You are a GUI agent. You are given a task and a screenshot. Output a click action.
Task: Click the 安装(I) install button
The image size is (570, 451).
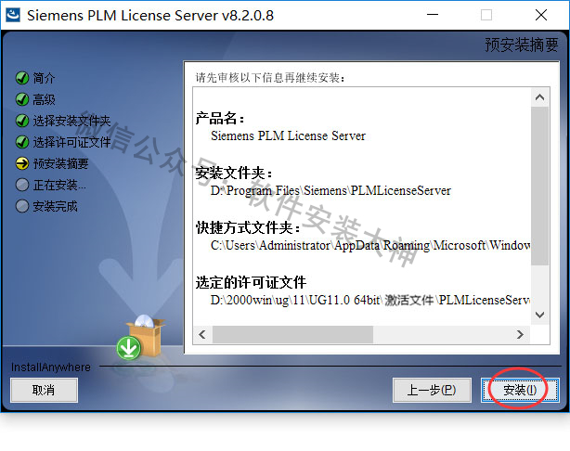tap(520, 390)
